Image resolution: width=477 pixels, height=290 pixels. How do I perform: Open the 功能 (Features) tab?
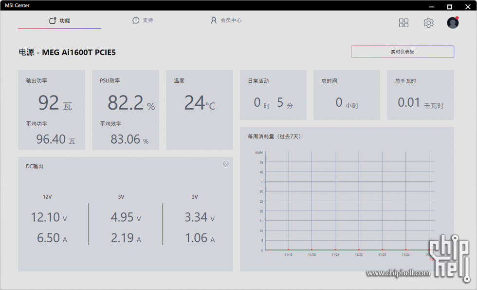(x=60, y=21)
